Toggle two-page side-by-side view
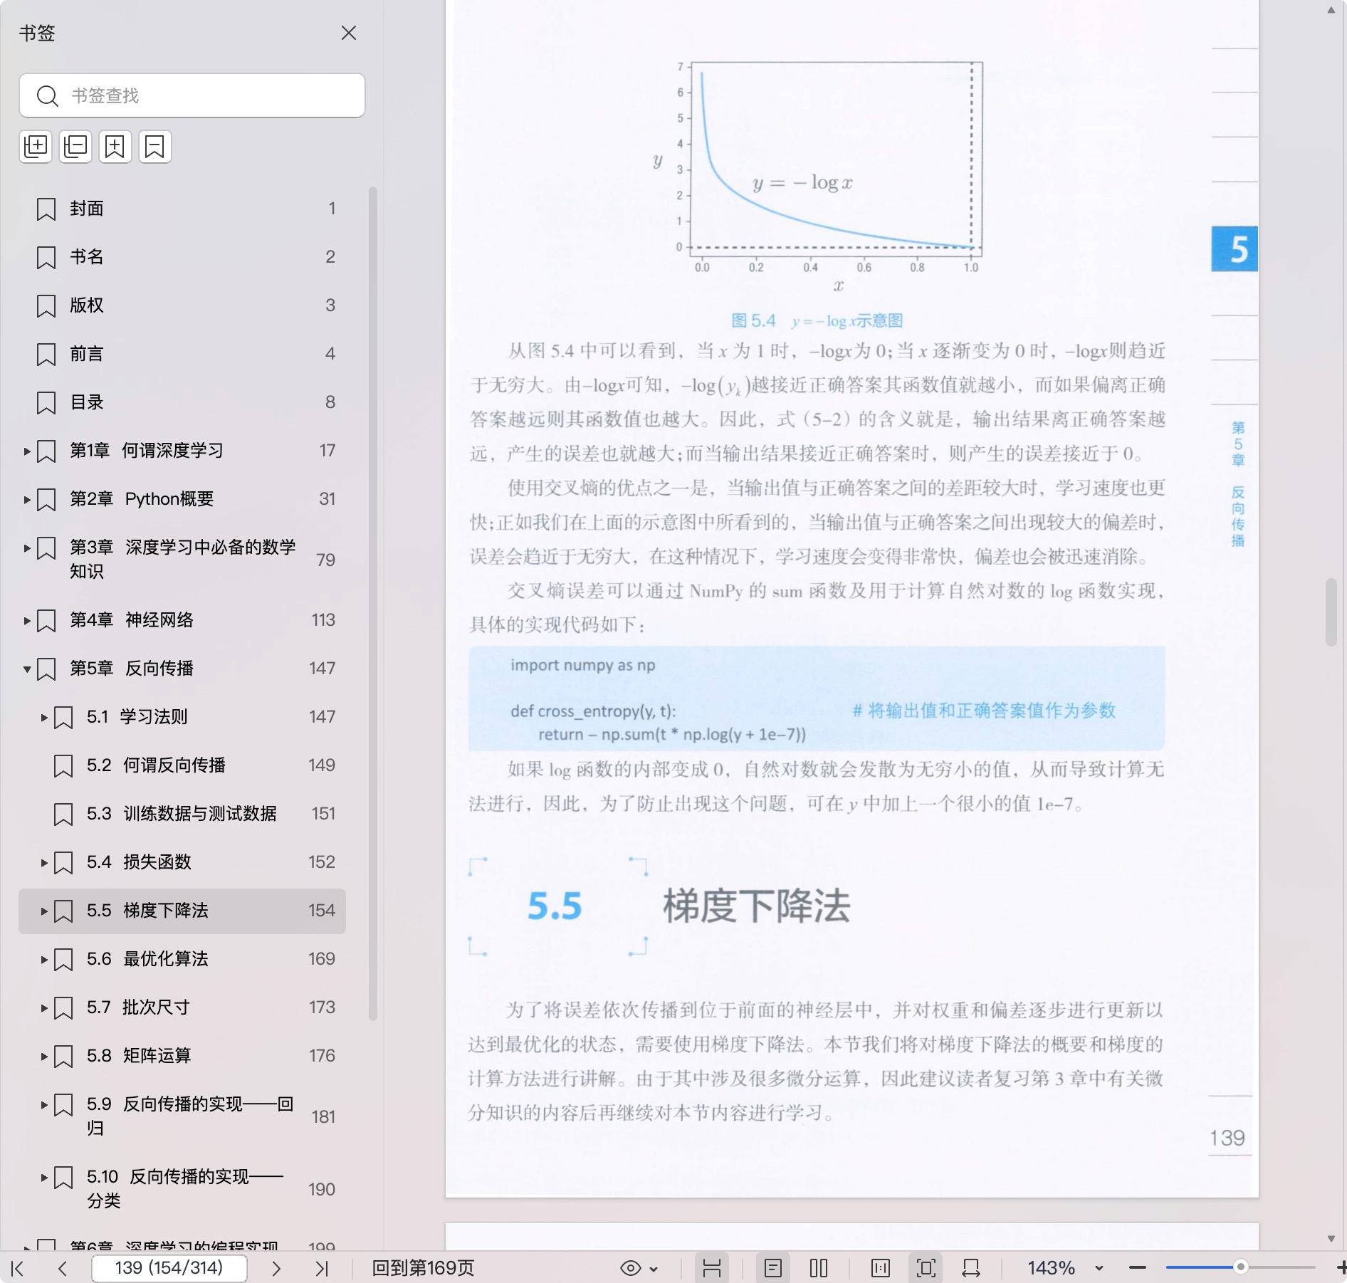This screenshot has width=1347, height=1283. point(819,1268)
